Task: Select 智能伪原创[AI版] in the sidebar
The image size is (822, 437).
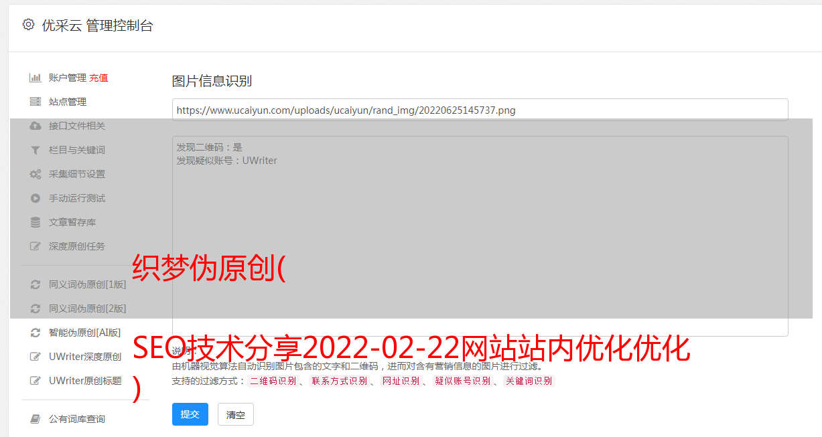Action: [85, 333]
